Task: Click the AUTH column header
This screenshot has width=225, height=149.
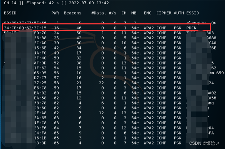Action: pyautogui.click(x=179, y=13)
